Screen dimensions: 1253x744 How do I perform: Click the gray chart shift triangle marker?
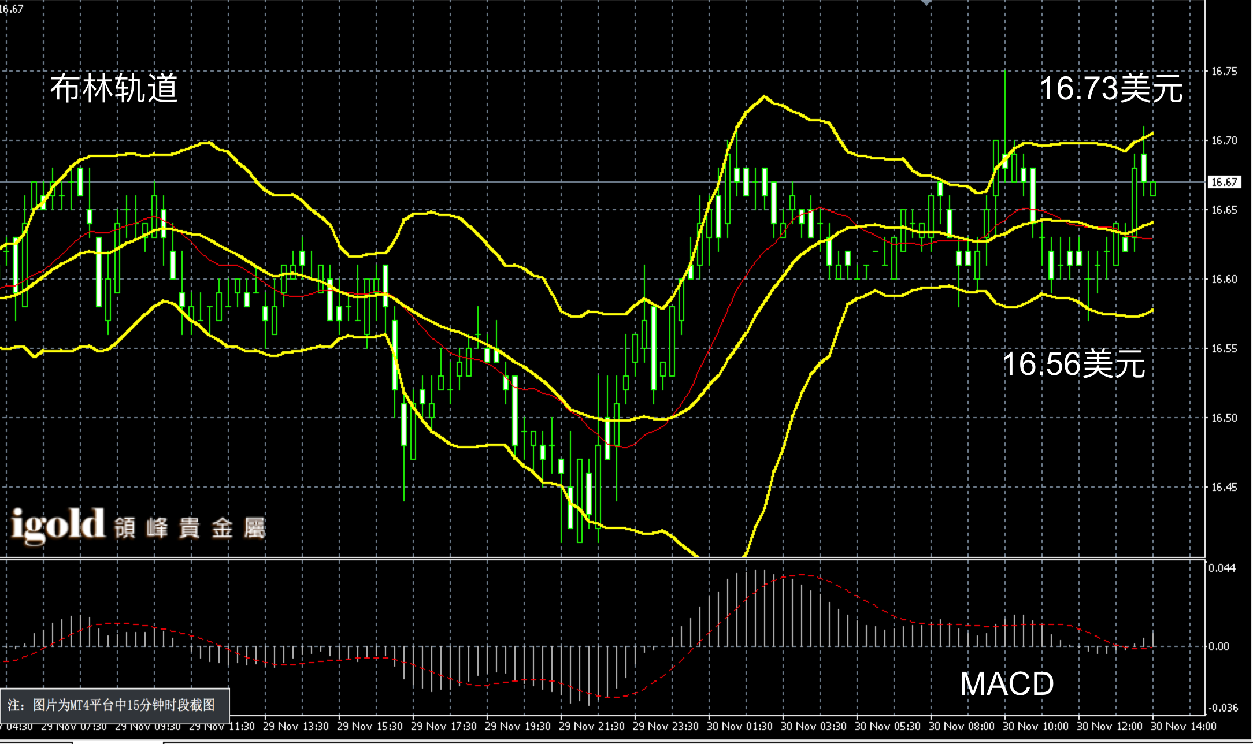click(x=926, y=3)
